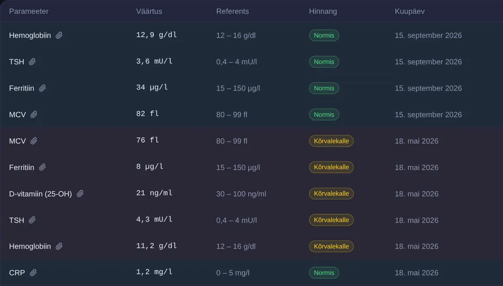Viewport: 503px width, 286px height.
Task: Click date 18. mai 2026 in D-vitamiin row
Action: pos(417,194)
